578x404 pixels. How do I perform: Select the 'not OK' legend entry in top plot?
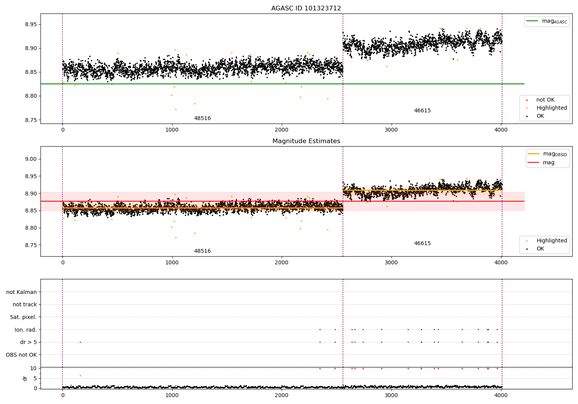click(545, 100)
